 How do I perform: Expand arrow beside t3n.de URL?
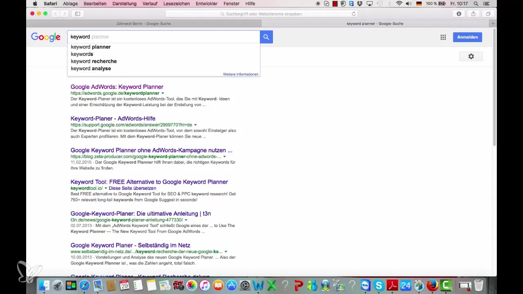186,220
